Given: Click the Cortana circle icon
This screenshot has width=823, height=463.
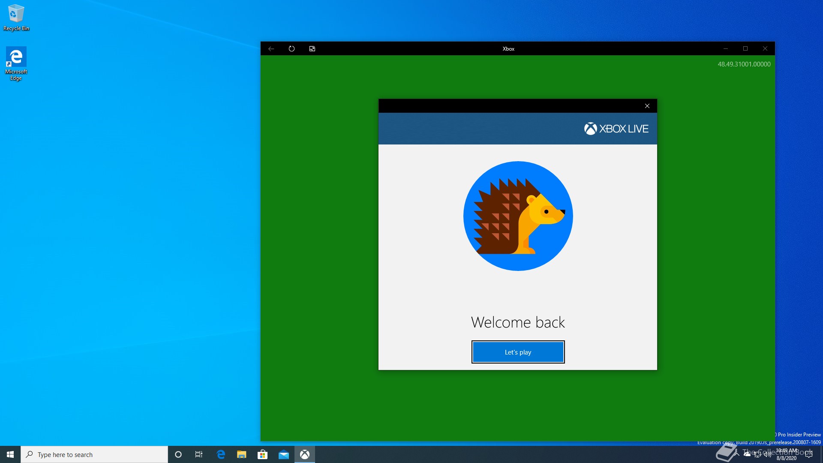Looking at the screenshot, I should [x=178, y=454].
